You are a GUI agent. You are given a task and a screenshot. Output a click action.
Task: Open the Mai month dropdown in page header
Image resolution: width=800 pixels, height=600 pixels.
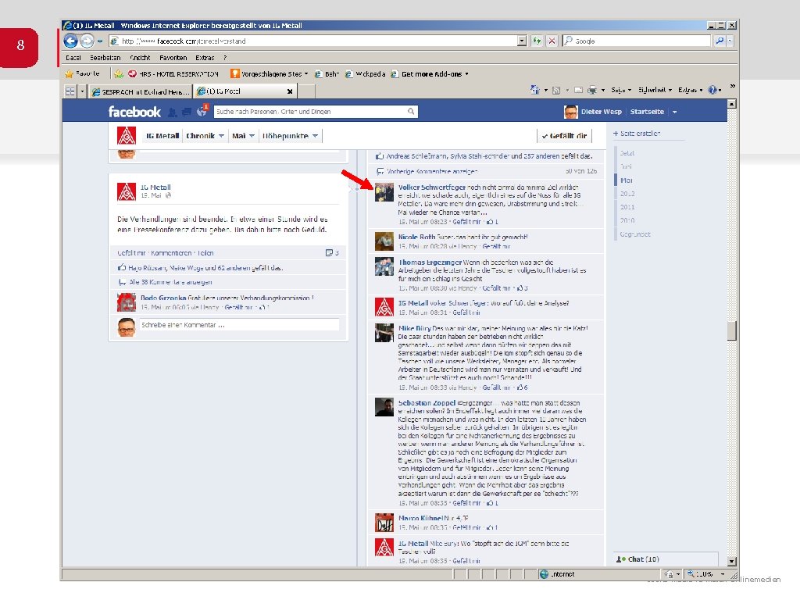tap(244, 136)
